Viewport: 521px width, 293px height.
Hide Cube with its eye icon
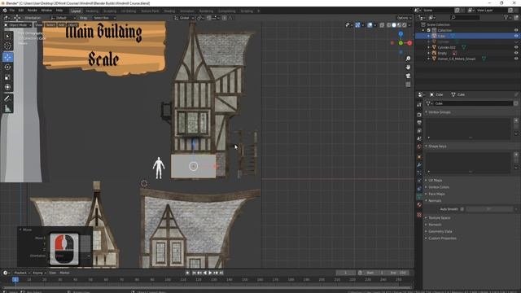pyautogui.click(x=516, y=36)
